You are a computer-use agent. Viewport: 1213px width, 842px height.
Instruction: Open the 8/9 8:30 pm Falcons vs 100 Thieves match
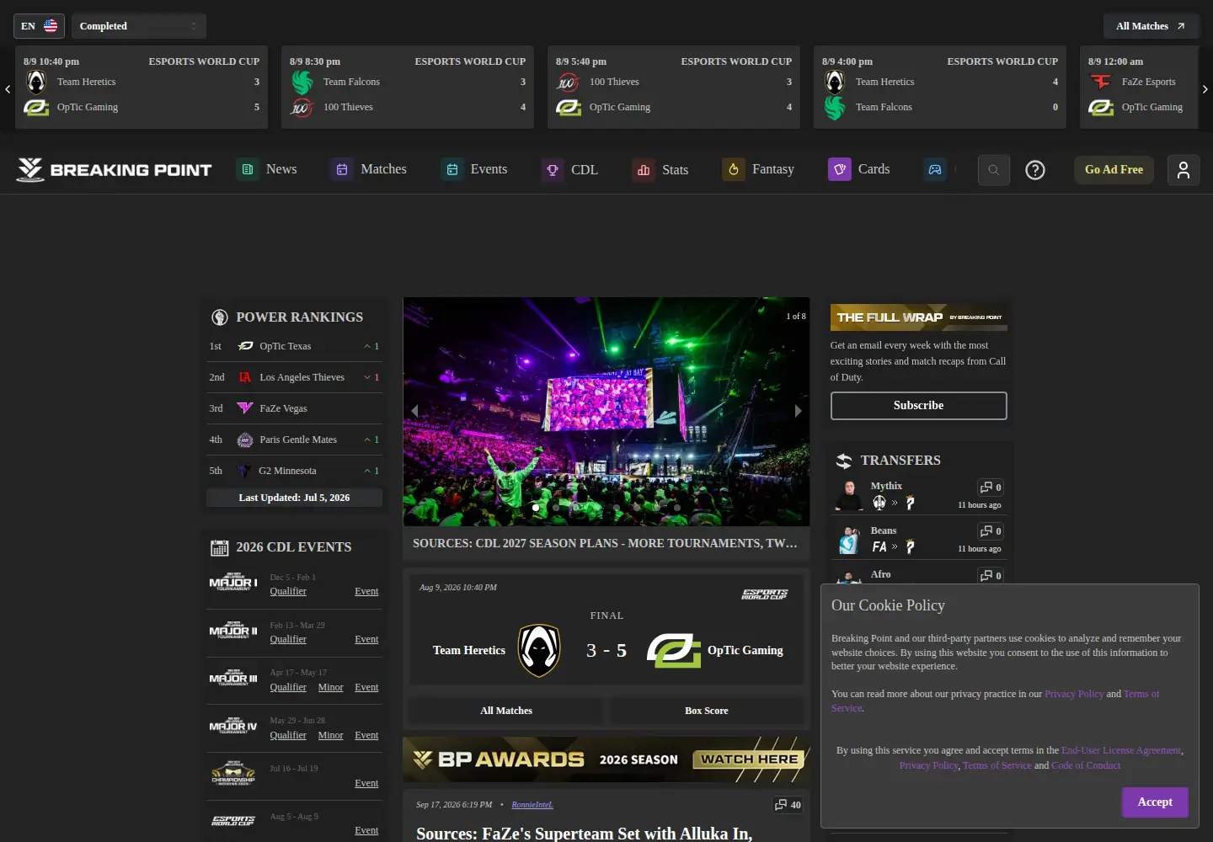coord(408,88)
